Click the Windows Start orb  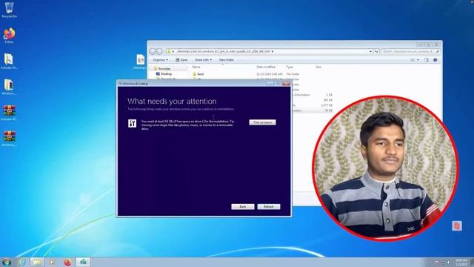[x=7, y=262]
